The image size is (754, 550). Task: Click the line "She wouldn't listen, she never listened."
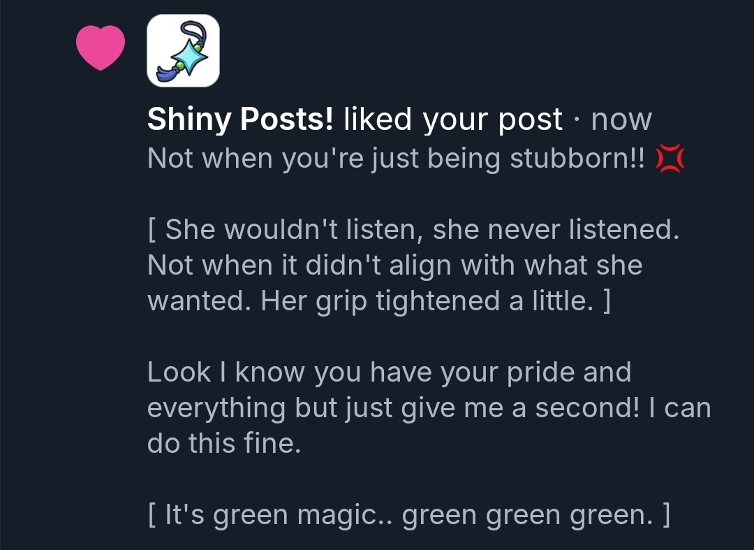[413, 230]
